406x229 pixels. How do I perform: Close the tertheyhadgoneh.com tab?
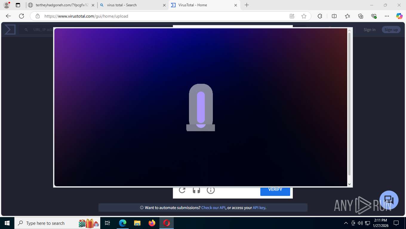coord(93,5)
